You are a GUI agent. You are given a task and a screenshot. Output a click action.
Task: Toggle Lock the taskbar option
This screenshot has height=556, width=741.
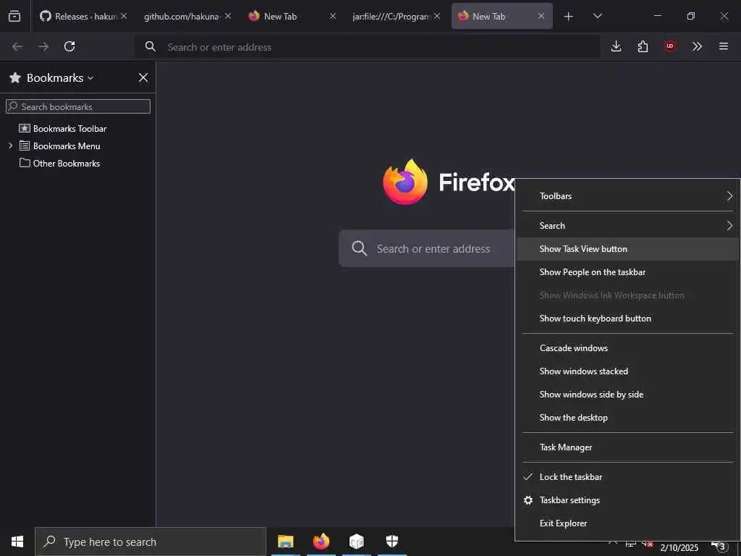tap(627, 477)
